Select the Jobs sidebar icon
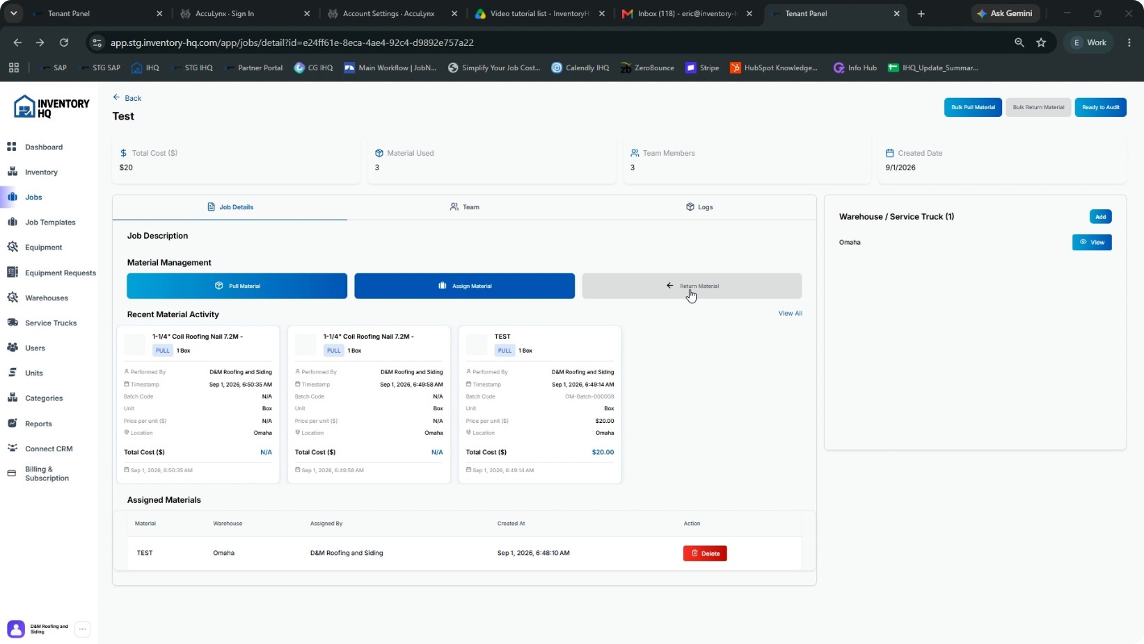Image resolution: width=1144 pixels, height=644 pixels. click(x=12, y=197)
